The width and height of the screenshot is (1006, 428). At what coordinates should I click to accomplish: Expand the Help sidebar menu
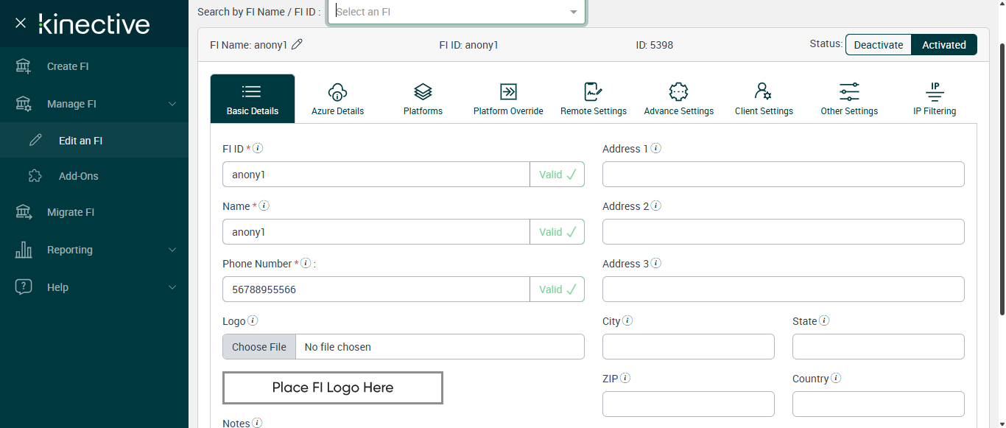click(96, 287)
